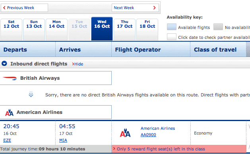
Task: Click the British Airways ribbon logo
Action: pos(10,78)
